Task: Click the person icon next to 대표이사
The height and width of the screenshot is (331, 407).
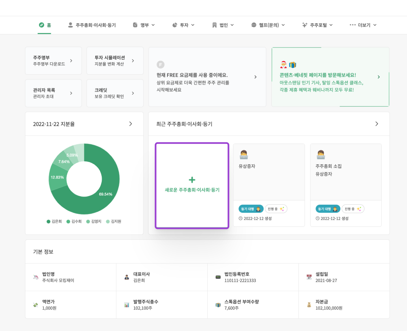Action: coord(126,277)
